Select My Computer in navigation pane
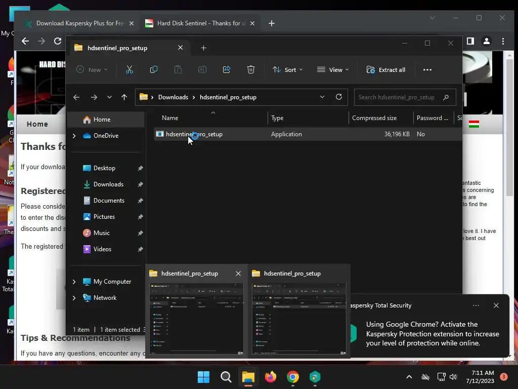 [112, 282]
